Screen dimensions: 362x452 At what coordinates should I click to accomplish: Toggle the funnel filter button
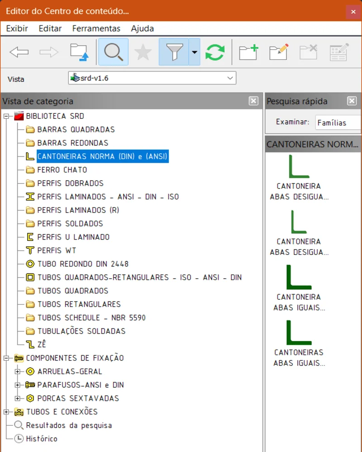[x=174, y=52]
